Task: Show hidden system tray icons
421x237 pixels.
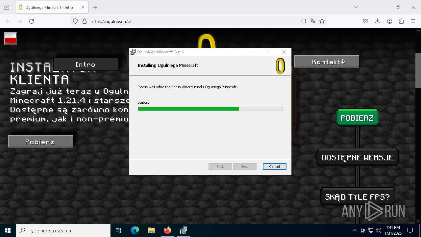Action: (355, 230)
